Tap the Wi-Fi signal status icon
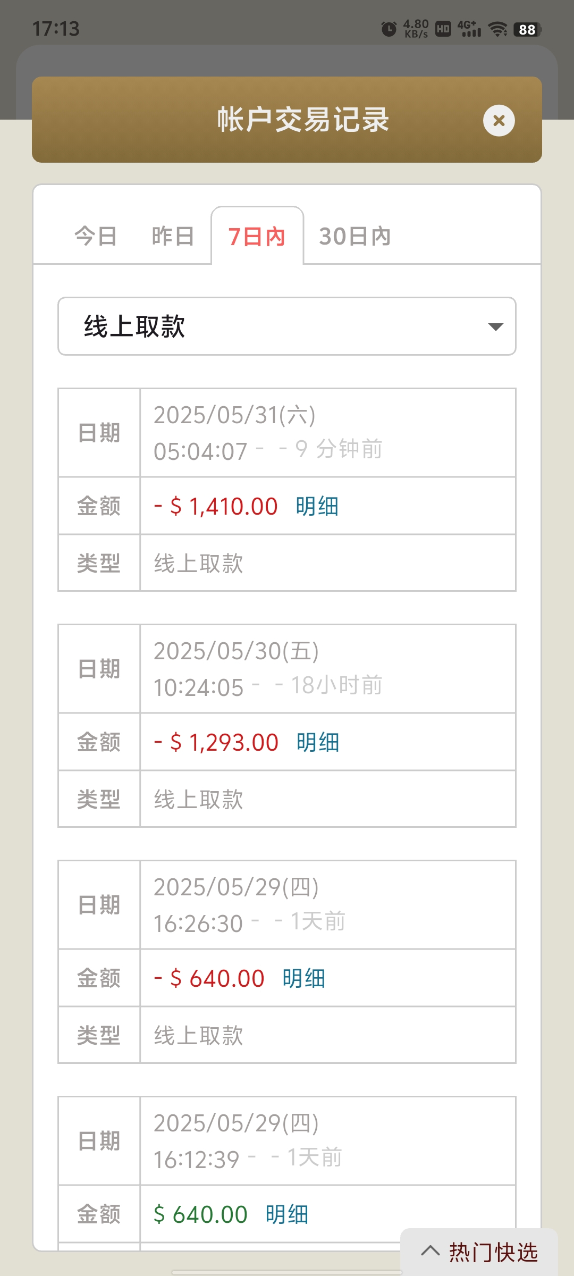This screenshot has width=574, height=1276. point(497,29)
